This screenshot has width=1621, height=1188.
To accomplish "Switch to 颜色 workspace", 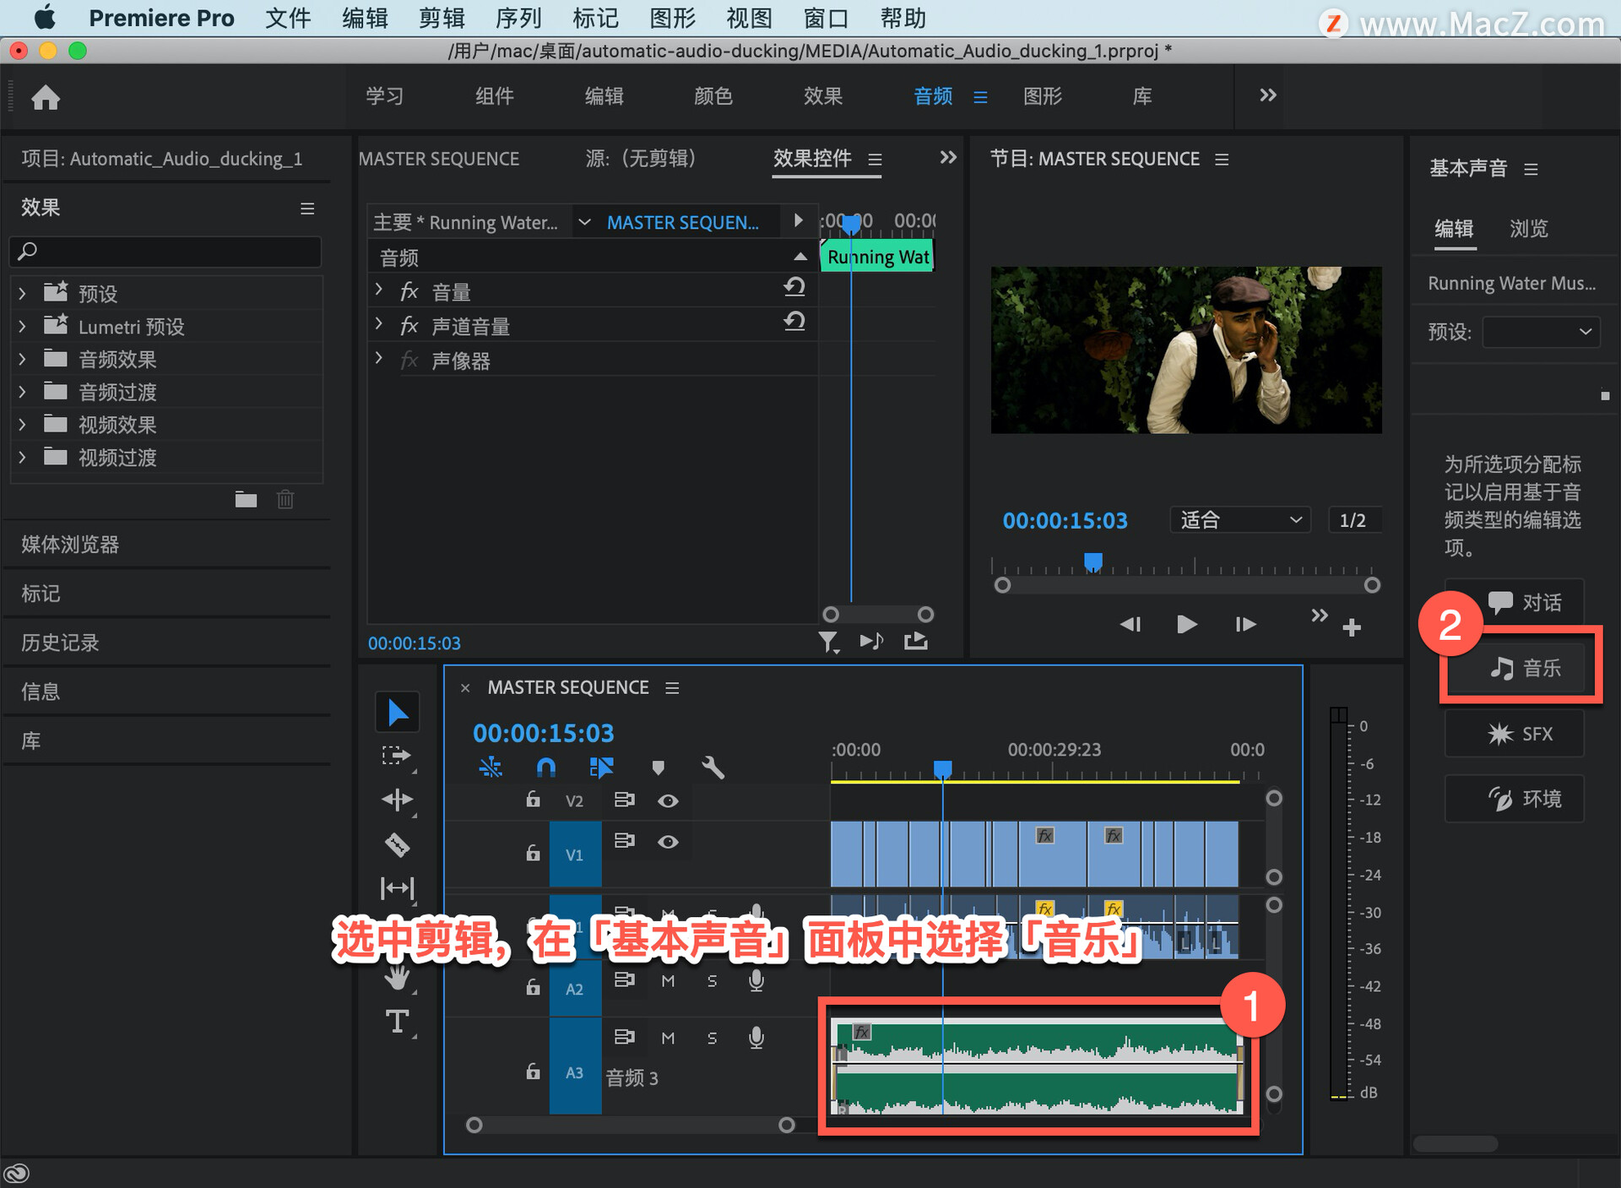I will pos(713,96).
